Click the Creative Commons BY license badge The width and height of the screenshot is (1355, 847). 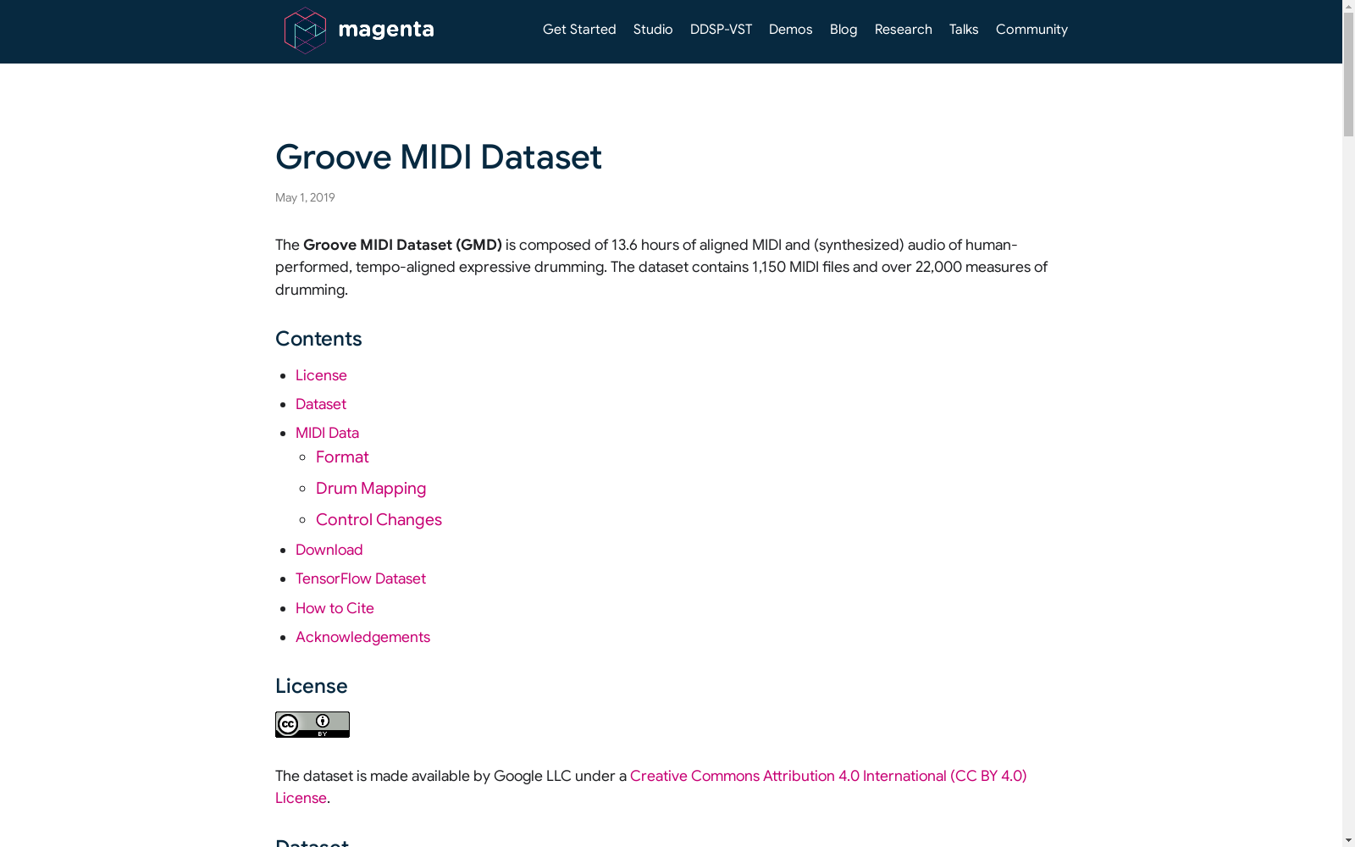click(x=312, y=725)
